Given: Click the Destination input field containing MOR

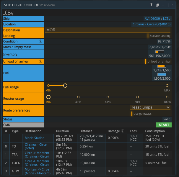Looking at the screenshot, I should [108, 30].
